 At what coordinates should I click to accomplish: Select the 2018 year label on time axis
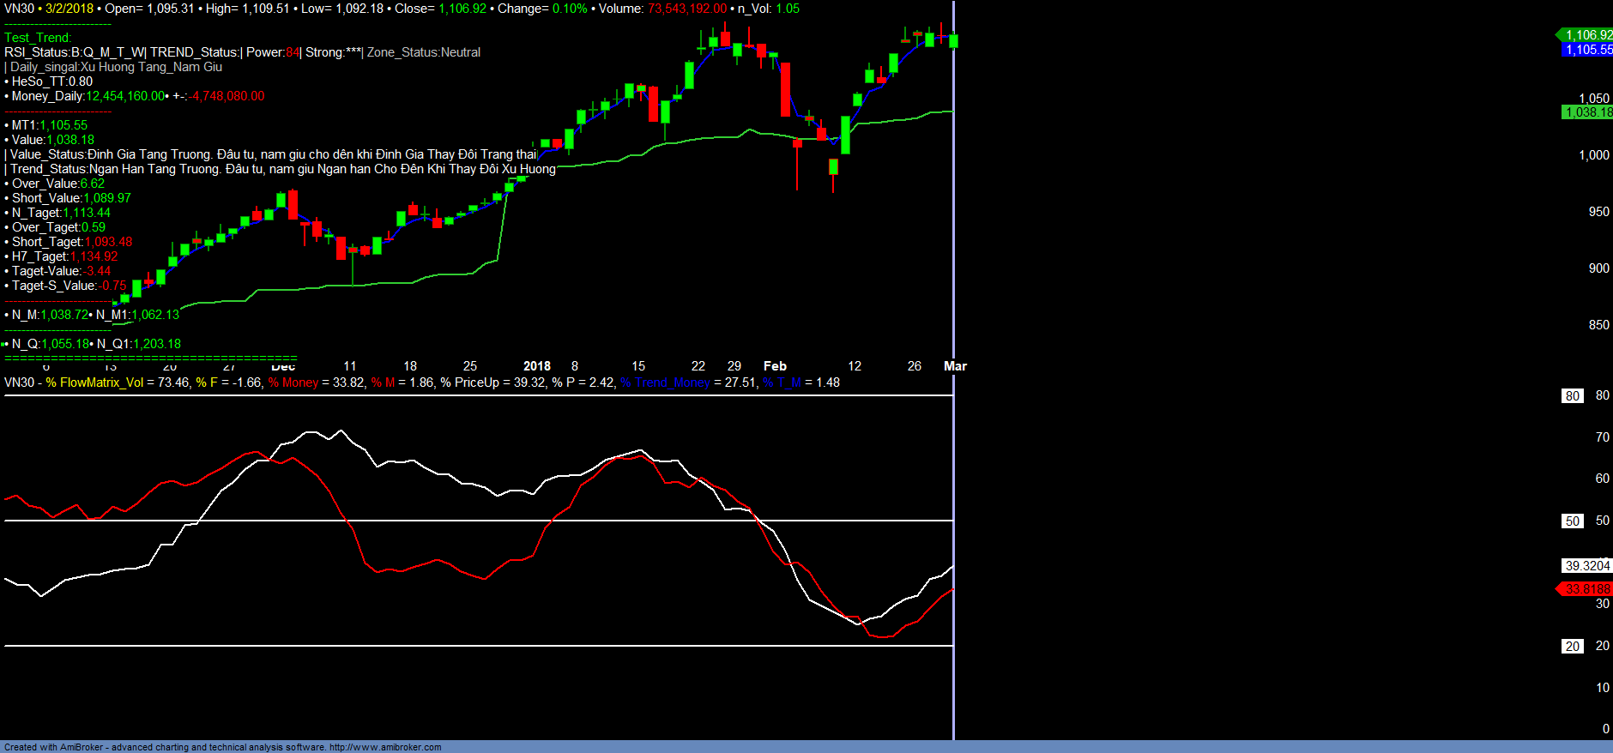[x=537, y=366]
